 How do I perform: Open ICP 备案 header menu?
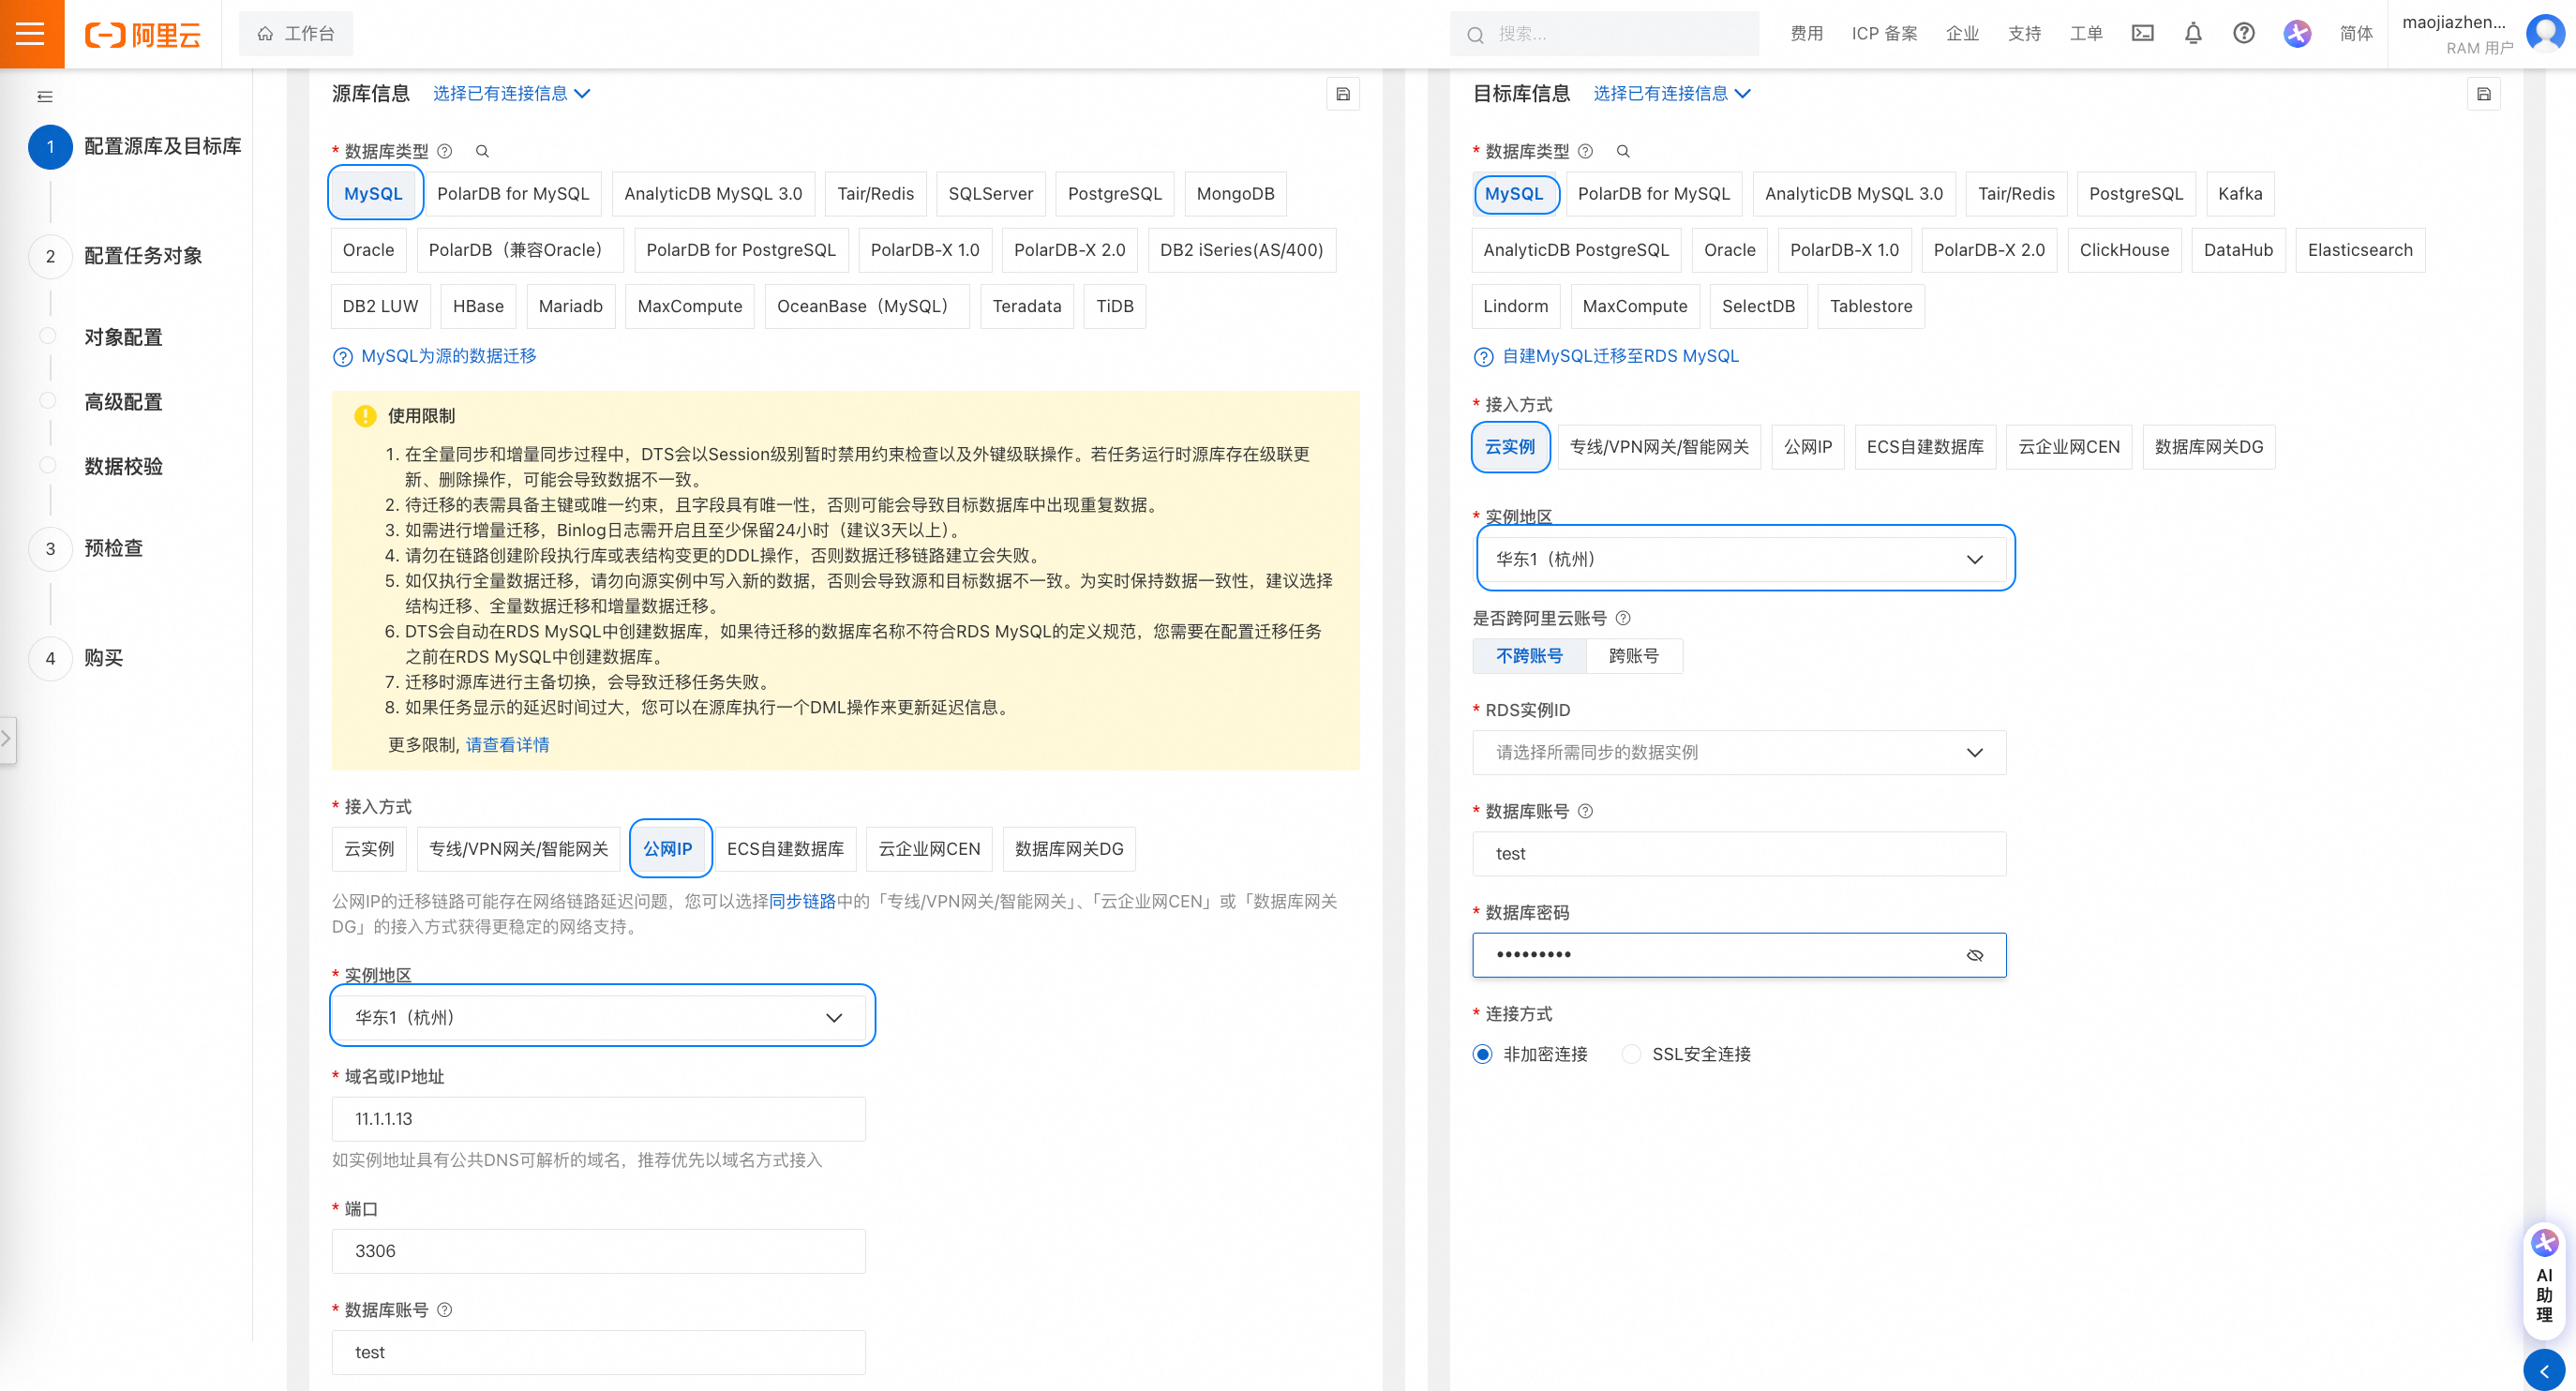(x=1884, y=33)
